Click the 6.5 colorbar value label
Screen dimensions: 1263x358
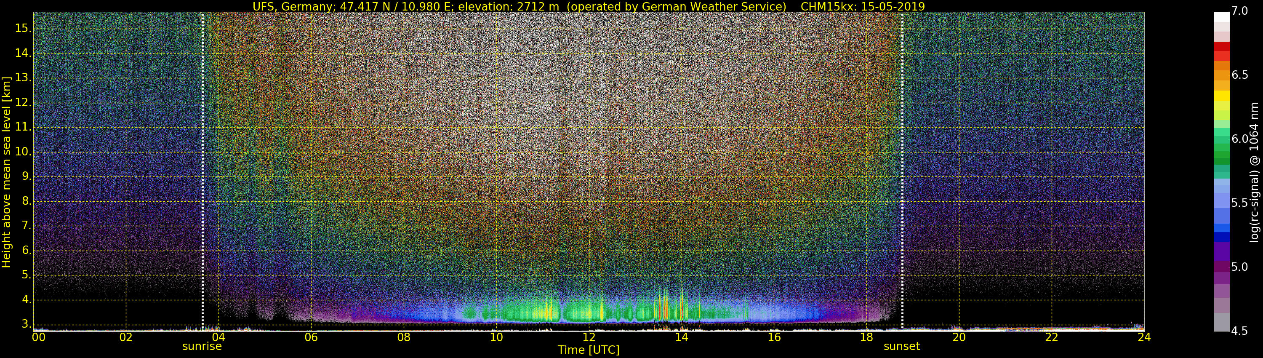pyautogui.click(x=1239, y=75)
